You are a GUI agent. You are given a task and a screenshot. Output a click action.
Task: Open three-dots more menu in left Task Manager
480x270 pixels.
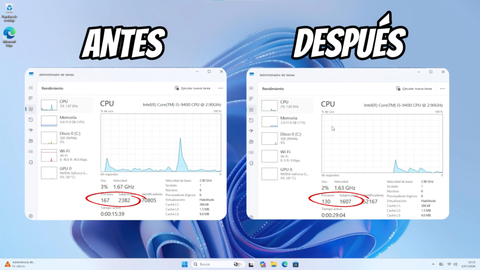(220, 88)
